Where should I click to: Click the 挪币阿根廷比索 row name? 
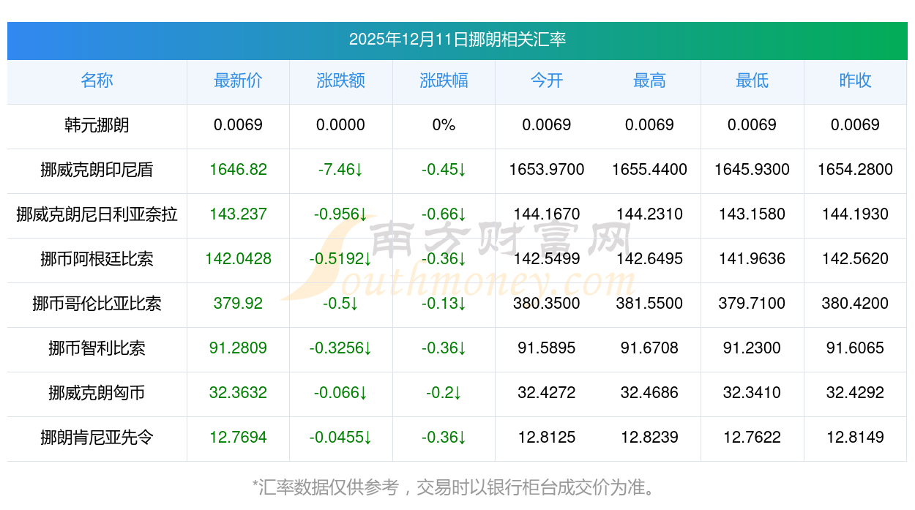click(97, 259)
